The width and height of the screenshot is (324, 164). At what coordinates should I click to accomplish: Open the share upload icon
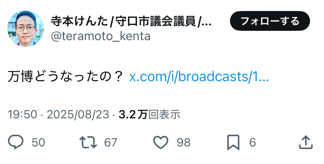pos(306,142)
